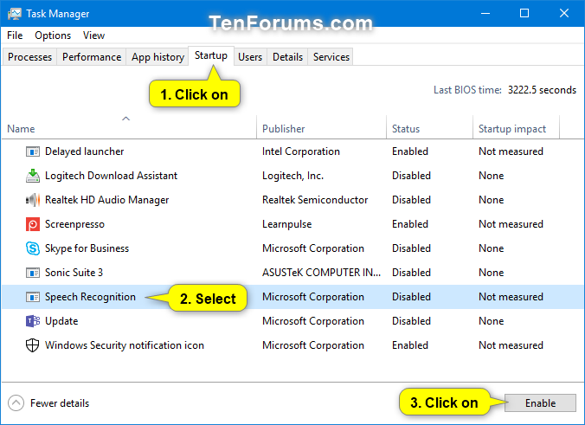Click Disabled status of Logitech Download Assistant
The width and height of the screenshot is (585, 425).
click(x=411, y=176)
